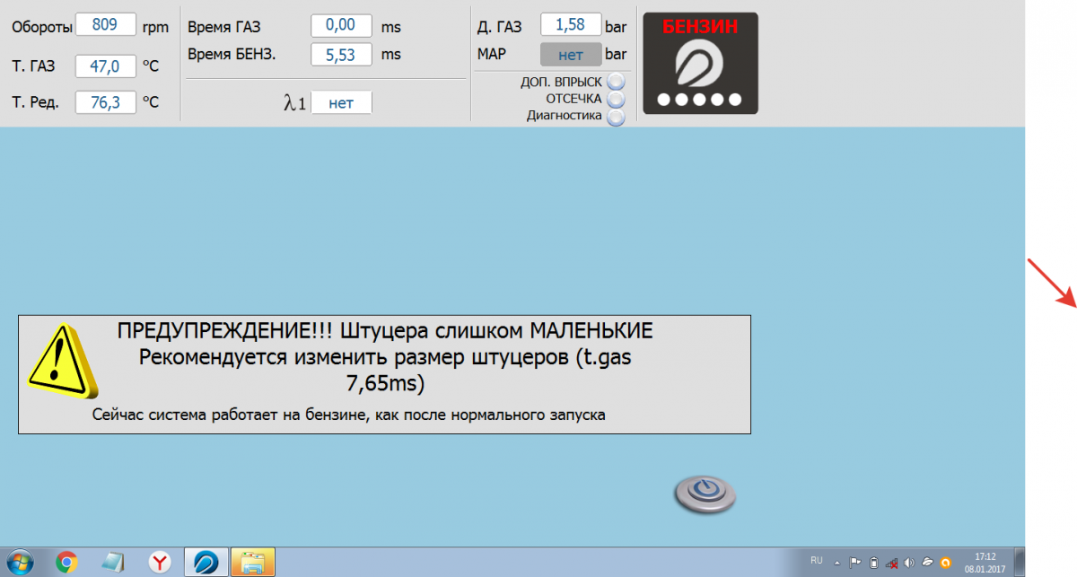This screenshot has width=1077, height=577.
Task: Click the ДОП. ВПРЫСК indicator light
Action: 616,82
